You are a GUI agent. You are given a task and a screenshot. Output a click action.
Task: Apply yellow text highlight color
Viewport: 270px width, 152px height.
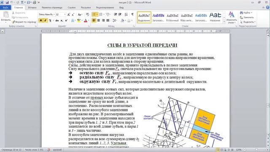point(79,21)
